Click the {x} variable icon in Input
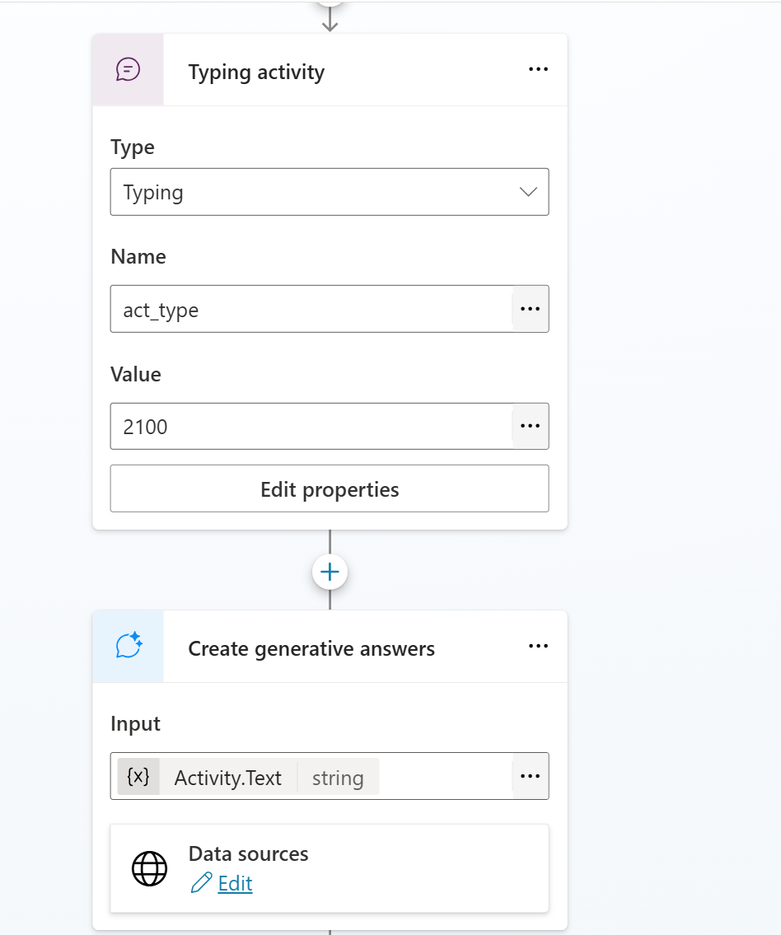Viewport: 781px width, 935px height. pyautogui.click(x=138, y=777)
